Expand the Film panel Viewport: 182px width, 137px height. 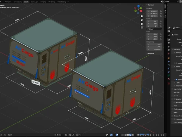tap(175, 106)
